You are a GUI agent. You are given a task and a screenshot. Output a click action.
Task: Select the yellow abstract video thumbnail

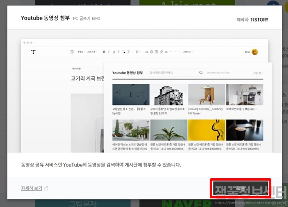206,130
